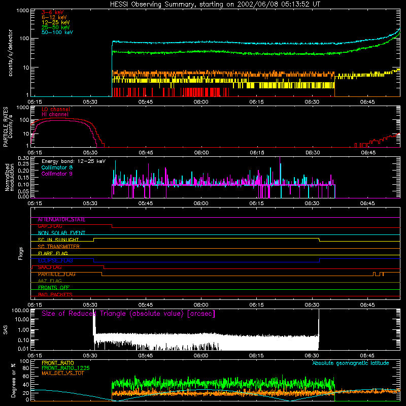Select the Collimator 9 legend label
Image resolution: width=406 pixels, height=406 pixels.
57,174
